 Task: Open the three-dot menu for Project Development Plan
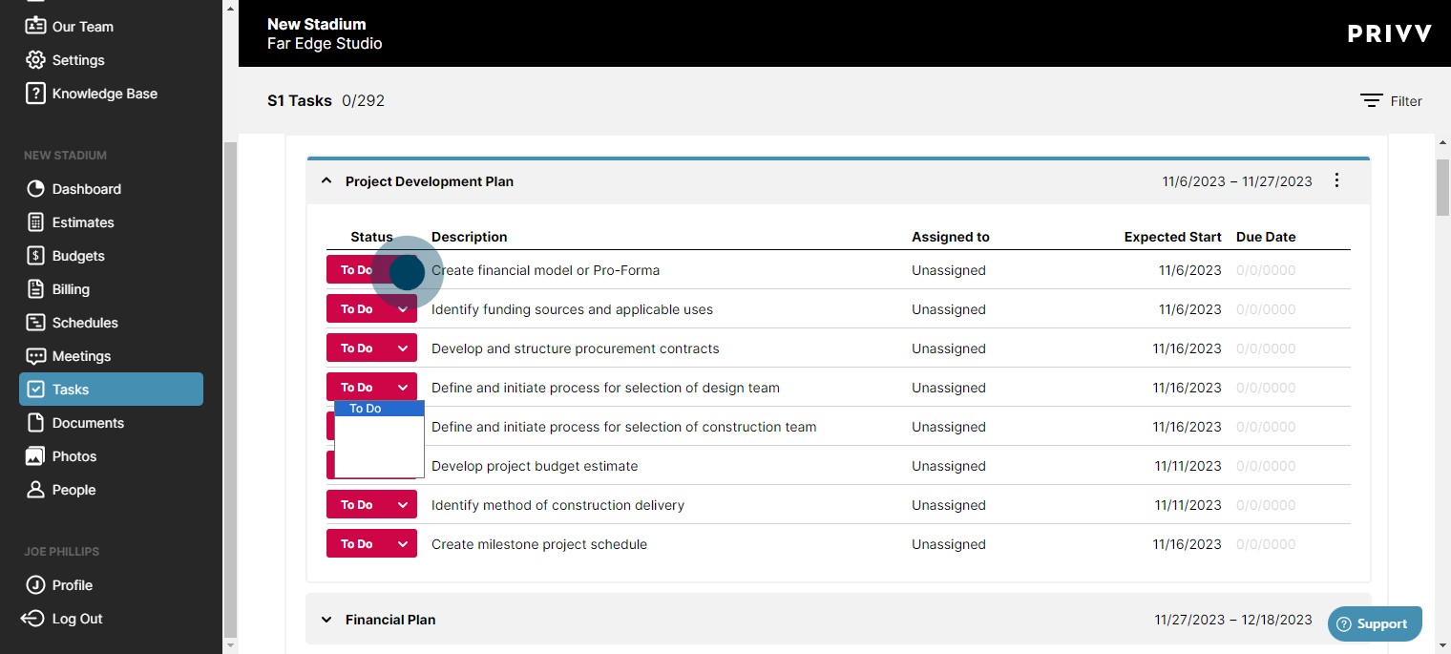coord(1337,180)
